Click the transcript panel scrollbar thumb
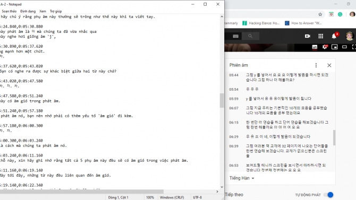 334,137
